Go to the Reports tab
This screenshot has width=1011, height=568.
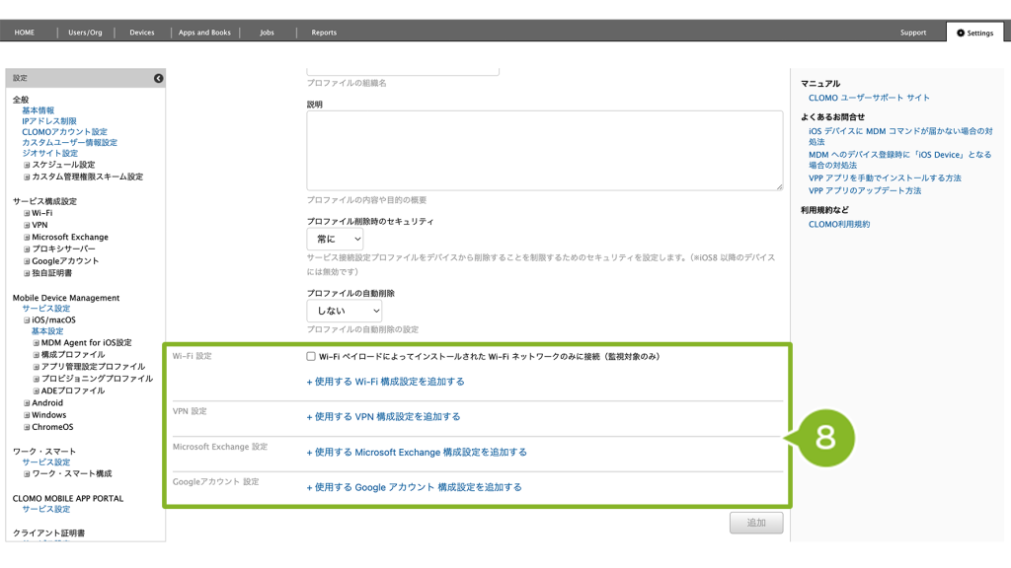click(324, 33)
